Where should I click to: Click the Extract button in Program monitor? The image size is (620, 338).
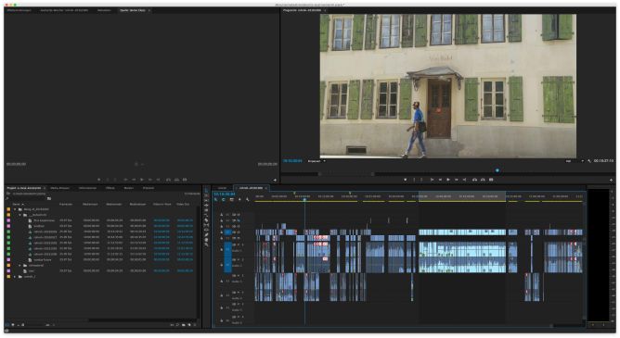tap(483, 180)
